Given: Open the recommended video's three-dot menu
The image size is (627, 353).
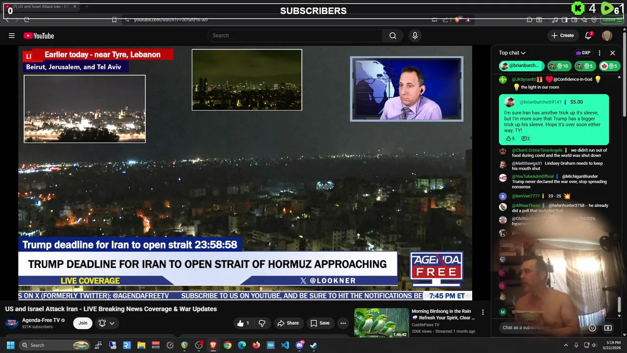Looking at the screenshot, I should point(482,312).
